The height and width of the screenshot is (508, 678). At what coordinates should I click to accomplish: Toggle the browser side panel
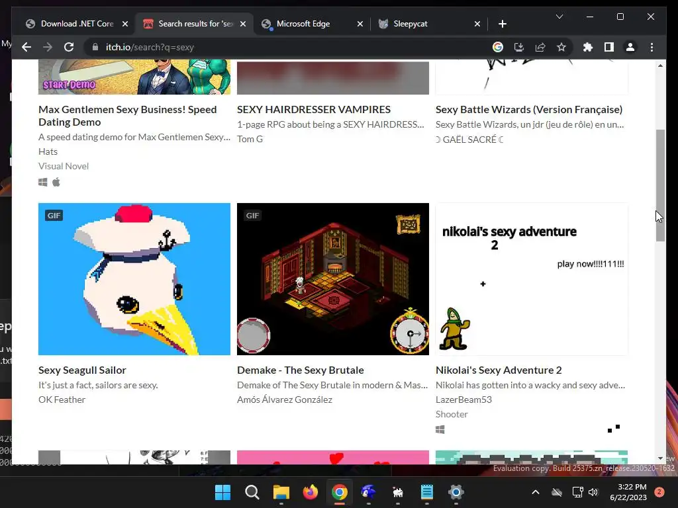(609, 47)
